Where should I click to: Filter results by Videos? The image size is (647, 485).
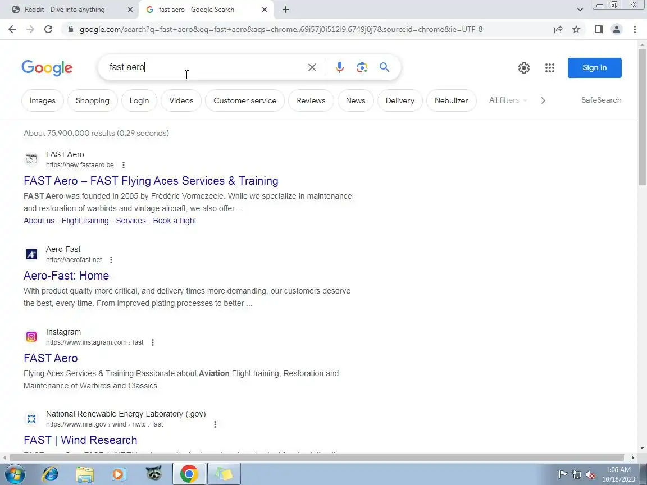(x=181, y=100)
